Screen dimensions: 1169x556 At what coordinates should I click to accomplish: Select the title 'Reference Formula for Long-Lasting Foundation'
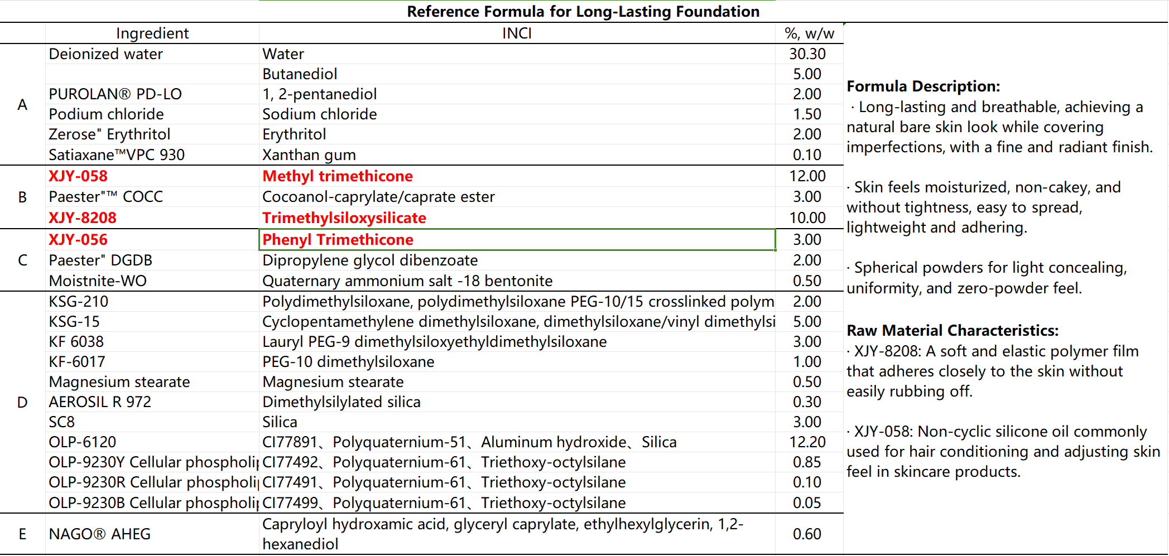[x=583, y=12]
